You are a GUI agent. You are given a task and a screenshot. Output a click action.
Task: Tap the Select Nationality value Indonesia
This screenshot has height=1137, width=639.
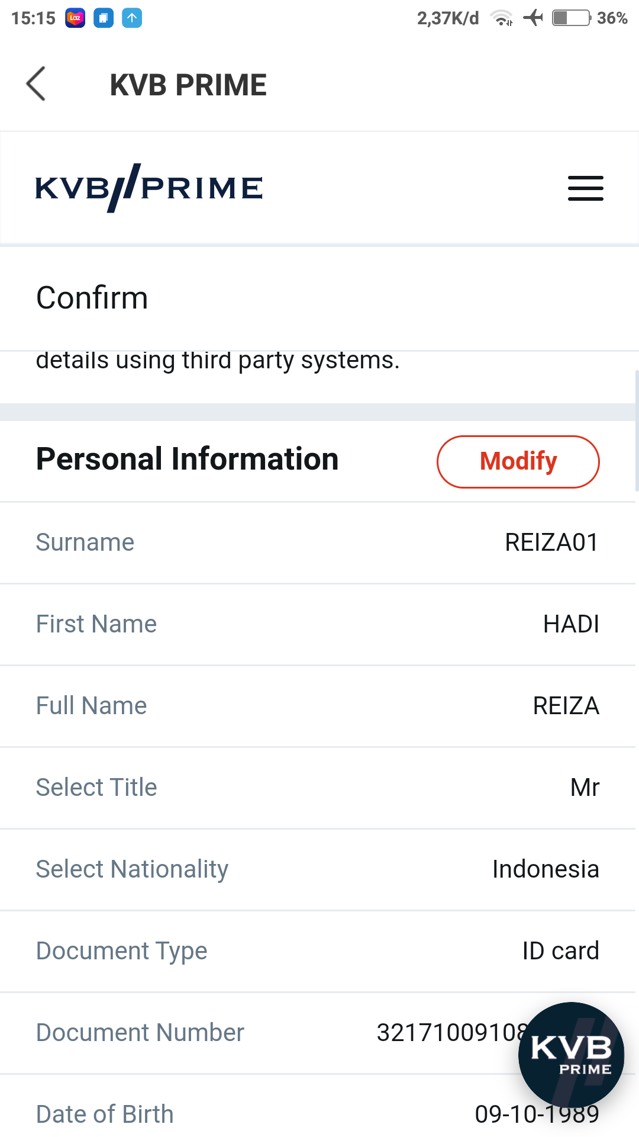click(546, 869)
